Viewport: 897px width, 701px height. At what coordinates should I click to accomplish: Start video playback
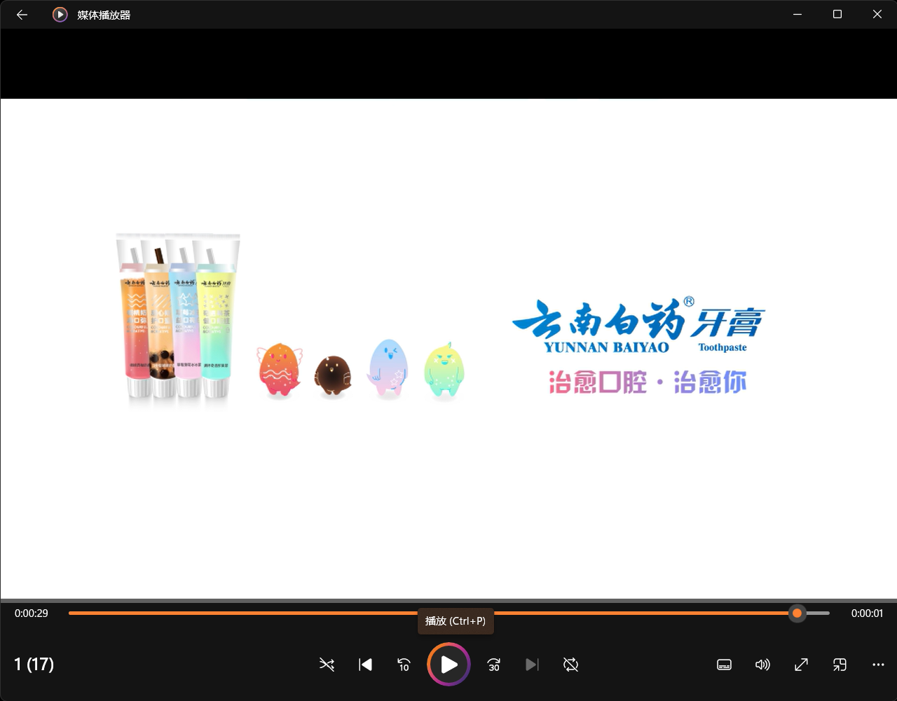pyautogui.click(x=448, y=664)
